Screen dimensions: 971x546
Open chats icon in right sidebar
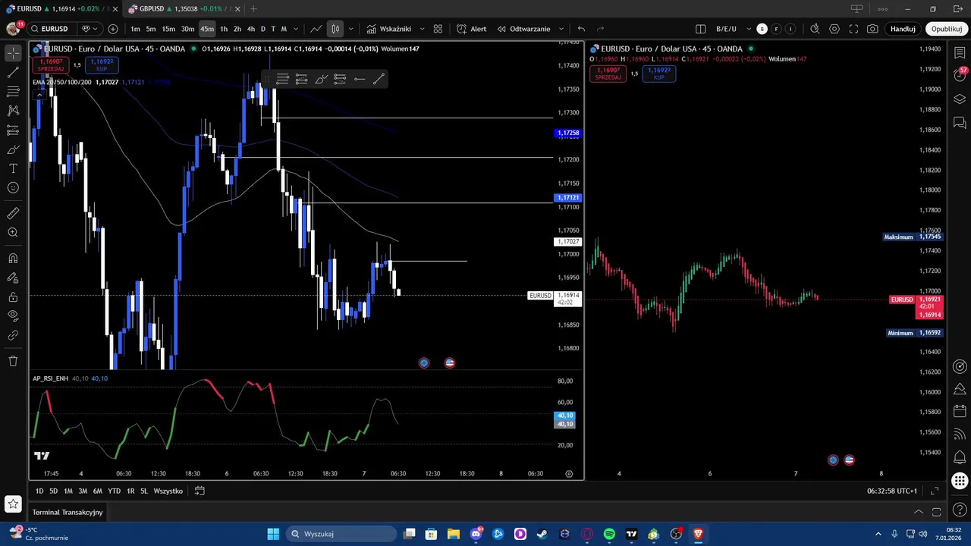click(x=960, y=122)
